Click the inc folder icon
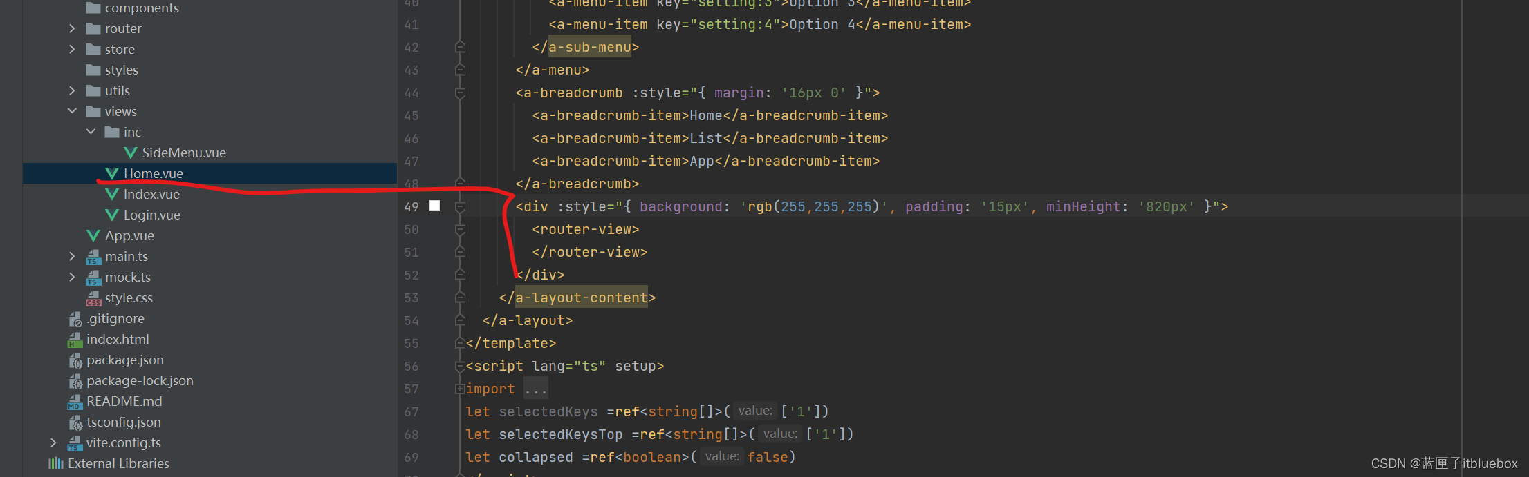This screenshot has height=477, width=1529. (112, 132)
